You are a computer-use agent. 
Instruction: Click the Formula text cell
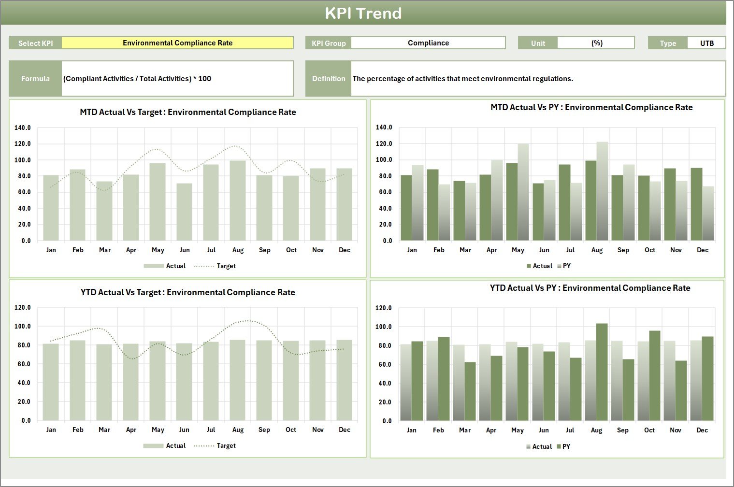click(x=177, y=79)
